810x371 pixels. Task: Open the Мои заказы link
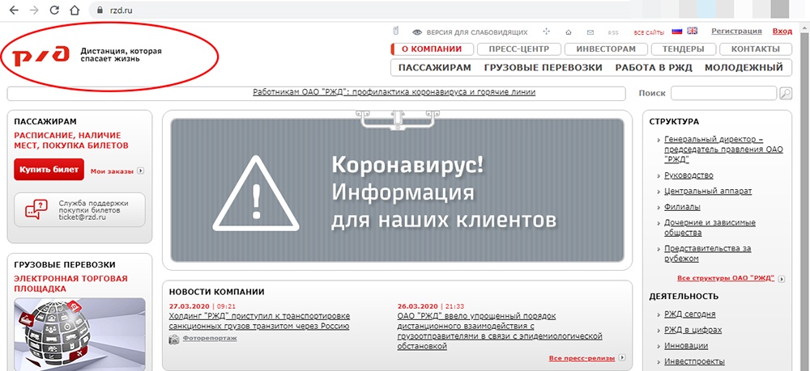tap(112, 171)
